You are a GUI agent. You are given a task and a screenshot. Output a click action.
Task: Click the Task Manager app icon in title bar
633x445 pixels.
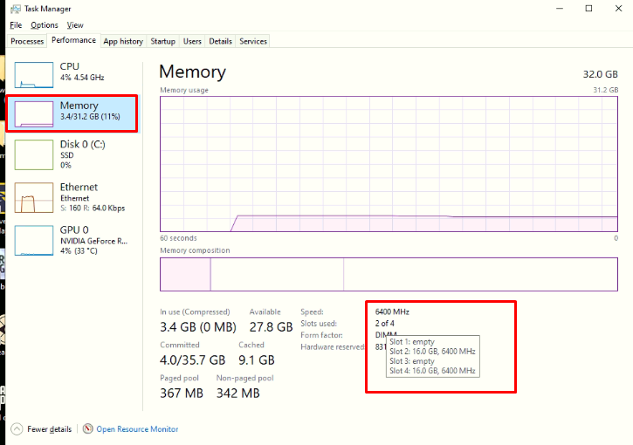coord(16,9)
